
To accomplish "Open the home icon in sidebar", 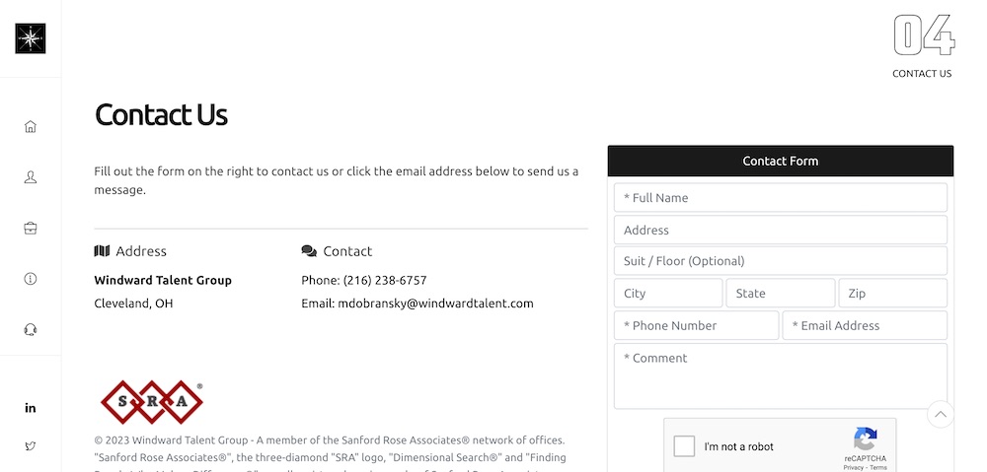I will pos(31,126).
